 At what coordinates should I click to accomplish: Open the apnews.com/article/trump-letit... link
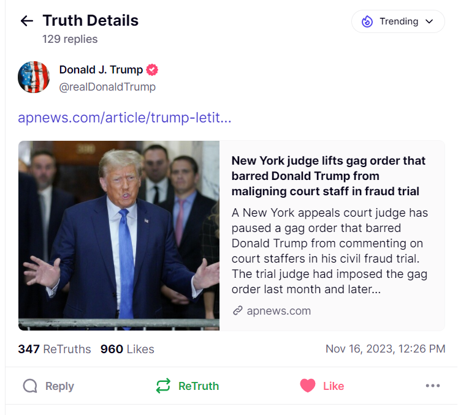point(124,118)
